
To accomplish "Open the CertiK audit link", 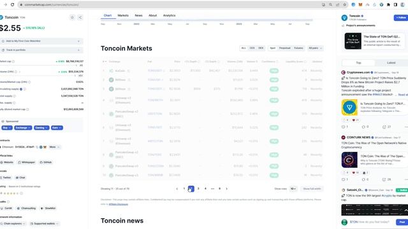I will pos(6,208).
